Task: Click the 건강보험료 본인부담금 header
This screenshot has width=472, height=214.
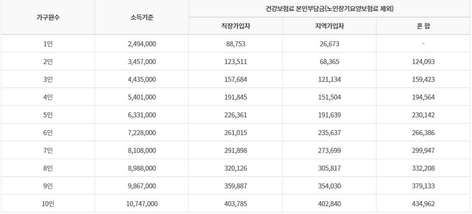Action: tap(329, 9)
